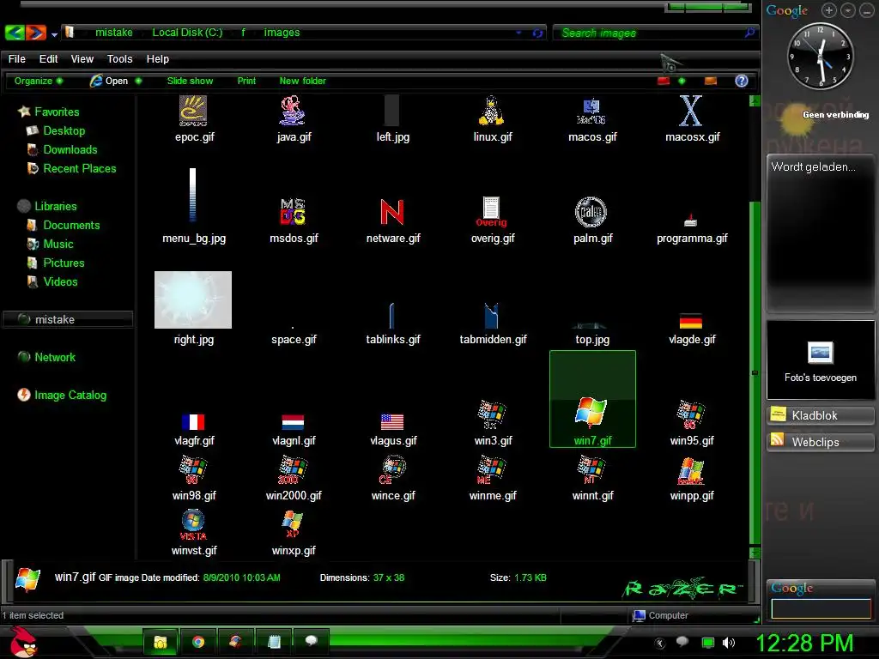This screenshot has height=659, width=879.
Task: Open Downloads in Favorites
Action: click(x=70, y=149)
